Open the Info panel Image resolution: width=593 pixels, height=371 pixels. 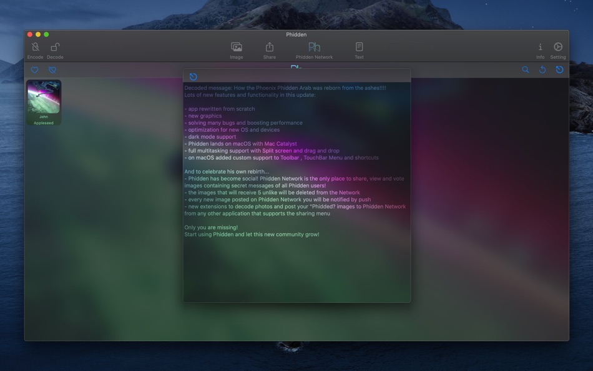(x=540, y=51)
